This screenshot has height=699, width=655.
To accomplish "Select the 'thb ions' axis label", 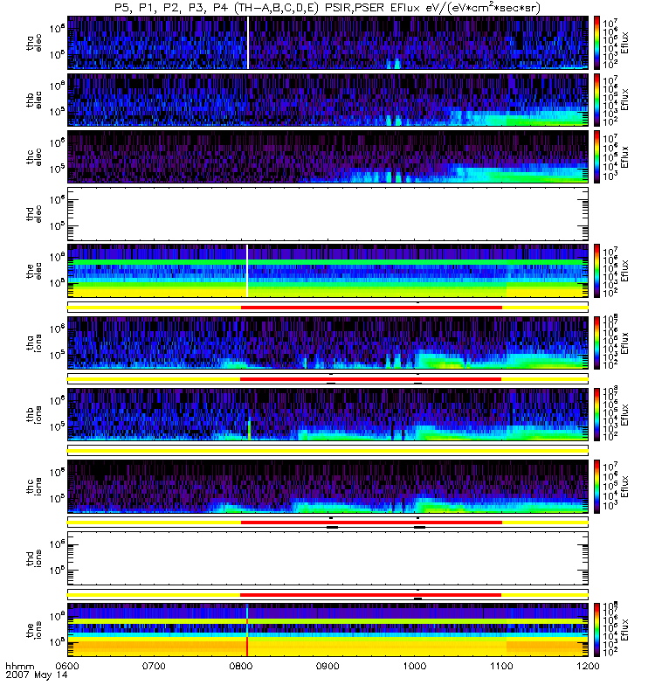I will (33, 414).
